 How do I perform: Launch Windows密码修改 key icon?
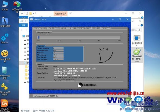click(x=5, y=89)
